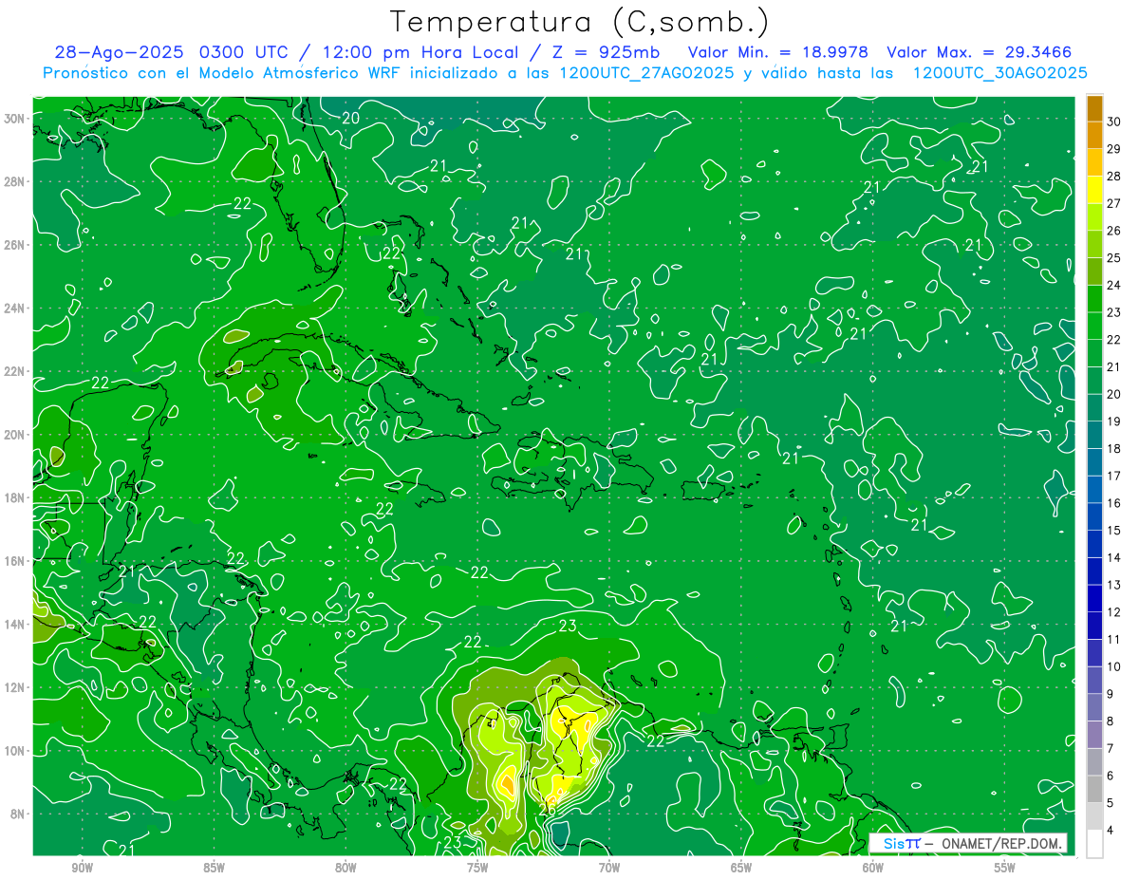This screenshot has height=880, width=1139.
Task: Click the color scale label "11"
Action: coord(1114,640)
